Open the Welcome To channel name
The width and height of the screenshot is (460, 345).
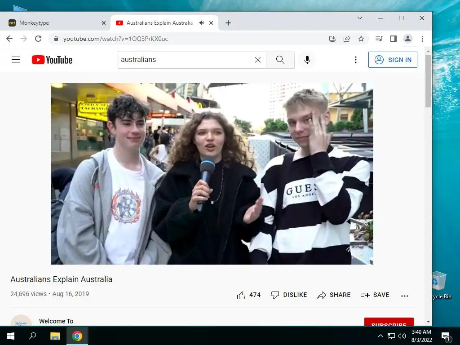point(56,321)
